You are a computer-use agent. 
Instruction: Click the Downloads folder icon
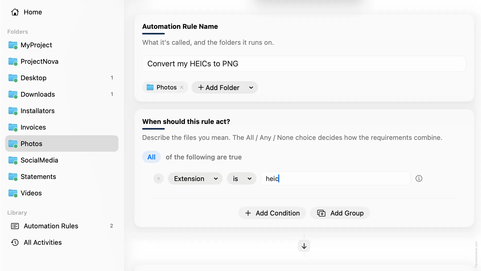click(13, 95)
